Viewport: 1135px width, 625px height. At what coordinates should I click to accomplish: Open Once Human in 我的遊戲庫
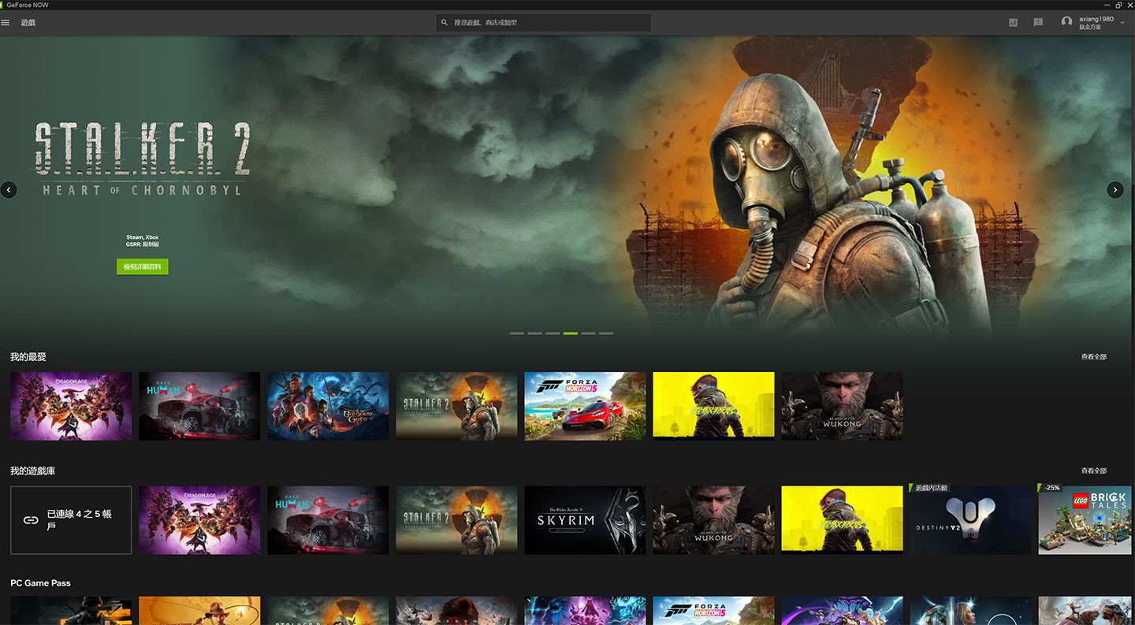click(328, 520)
